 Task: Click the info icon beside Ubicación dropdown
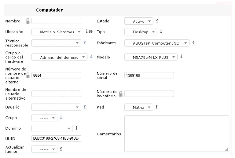(87, 32)
